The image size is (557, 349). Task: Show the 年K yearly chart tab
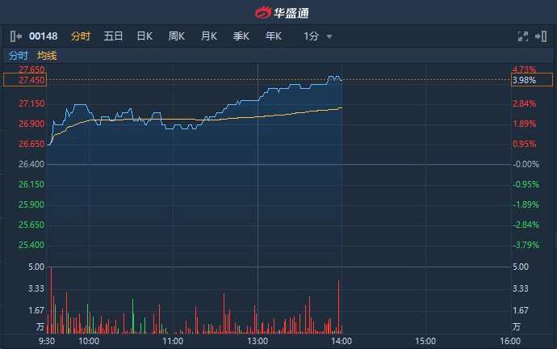[274, 36]
